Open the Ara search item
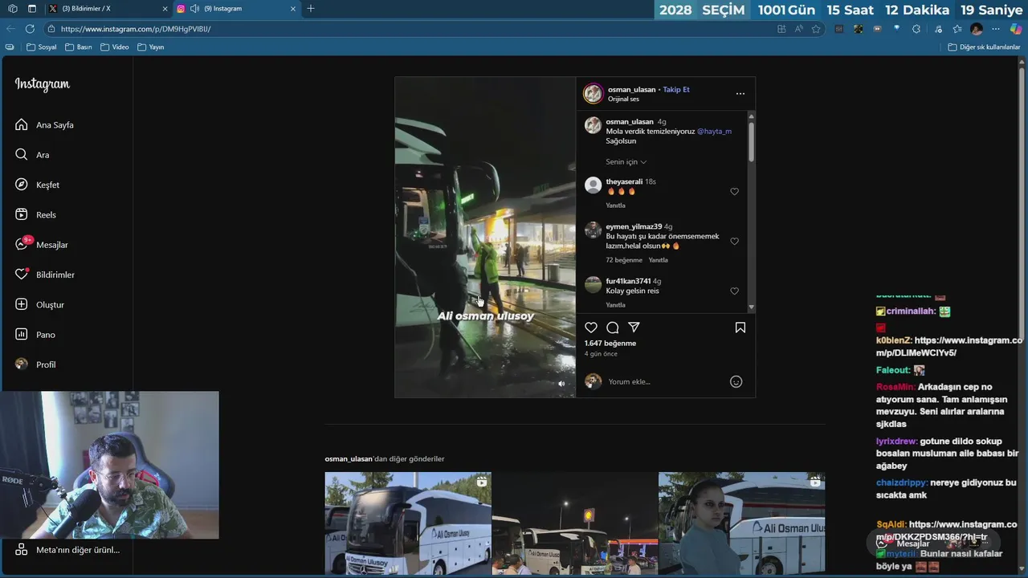 [x=32, y=155]
